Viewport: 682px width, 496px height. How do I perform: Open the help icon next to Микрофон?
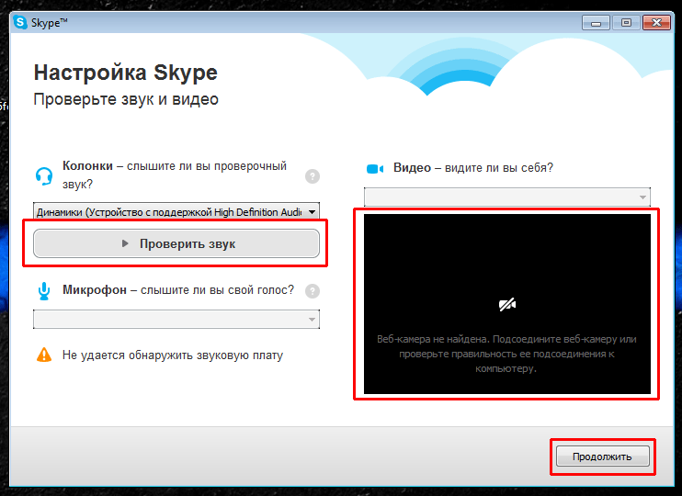313,291
